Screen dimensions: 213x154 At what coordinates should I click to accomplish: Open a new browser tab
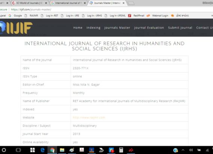tap(131, 3)
